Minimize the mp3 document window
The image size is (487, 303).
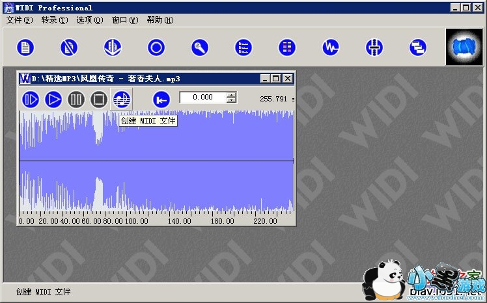pyautogui.click(x=264, y=79)
